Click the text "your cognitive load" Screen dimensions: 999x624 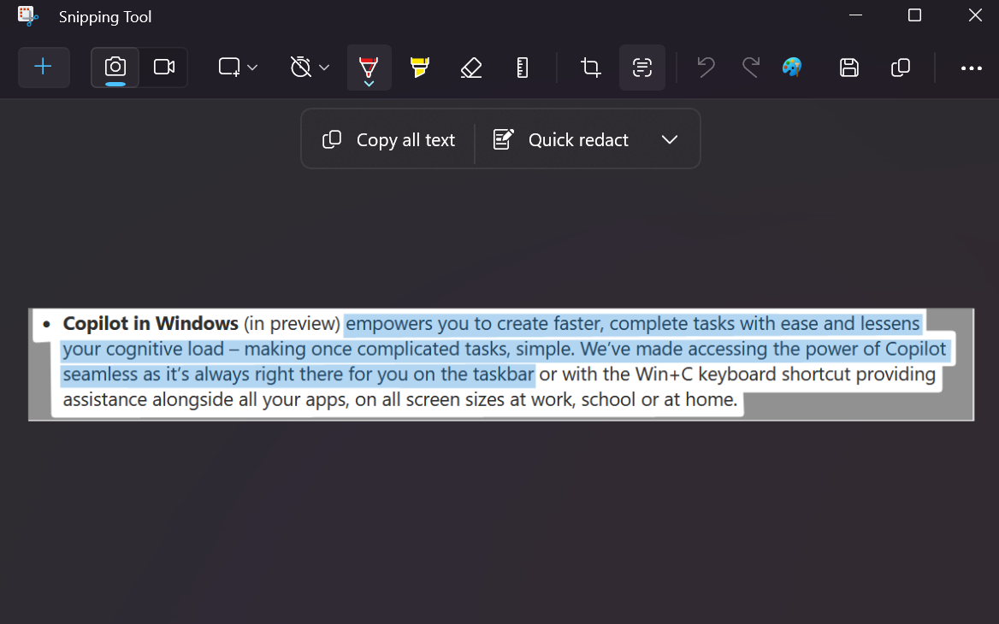click(144, 349)
